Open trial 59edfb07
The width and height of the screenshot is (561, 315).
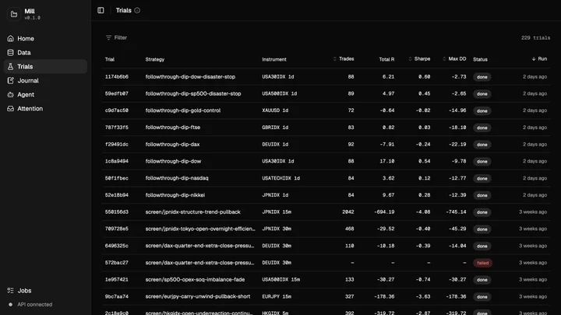[x=117, y=93]
